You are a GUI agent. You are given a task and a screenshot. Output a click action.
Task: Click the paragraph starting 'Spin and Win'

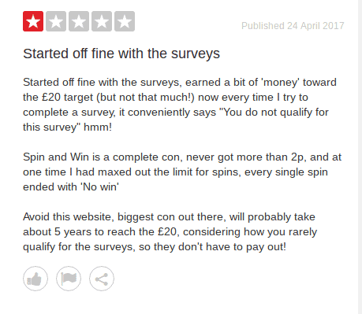pyautogui.click(x=182, y=172)
